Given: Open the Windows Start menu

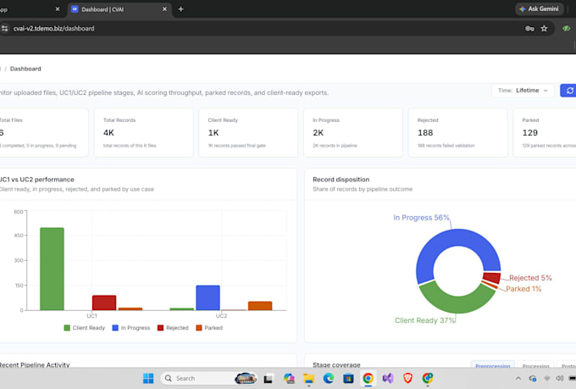Looking at the screenshot, I should [148, 378].
